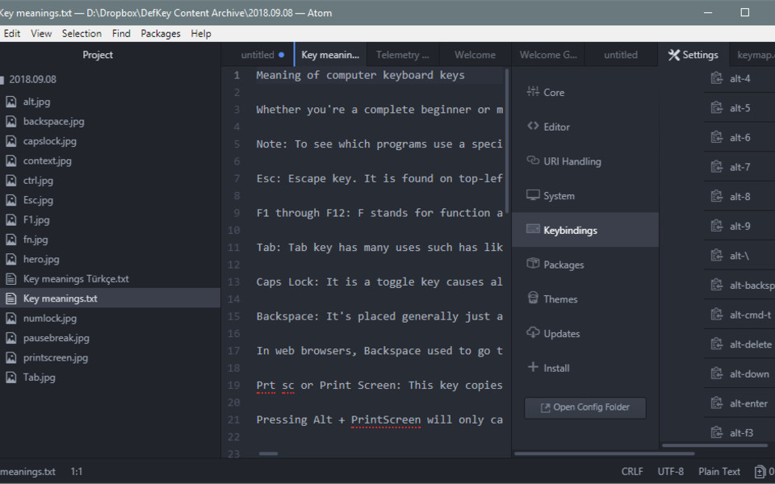Viewport: 775px width, 484px height.
Task: Click the Core settings sliders icon
Action: [533, 92]
